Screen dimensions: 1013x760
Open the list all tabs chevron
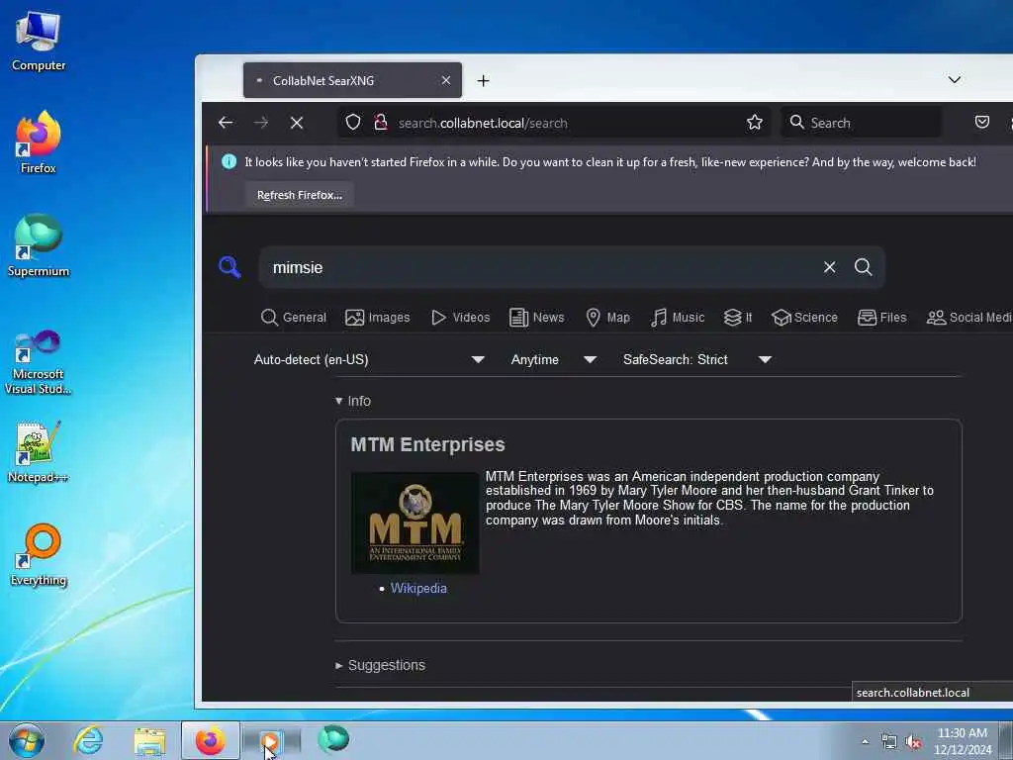pos(955,79)
